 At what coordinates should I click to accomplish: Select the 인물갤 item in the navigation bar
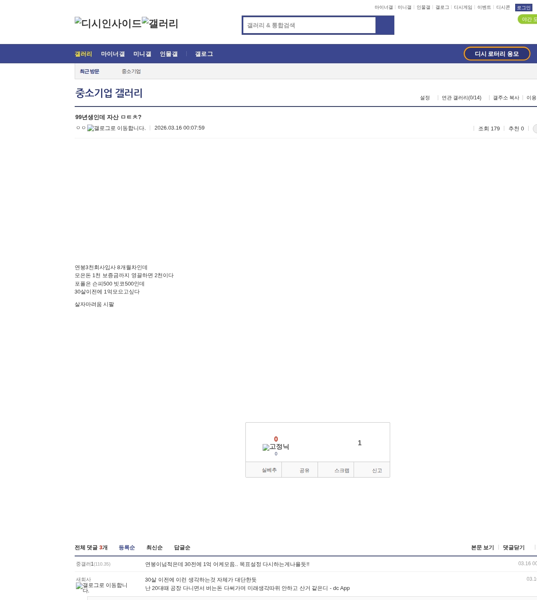coord(169,54)
